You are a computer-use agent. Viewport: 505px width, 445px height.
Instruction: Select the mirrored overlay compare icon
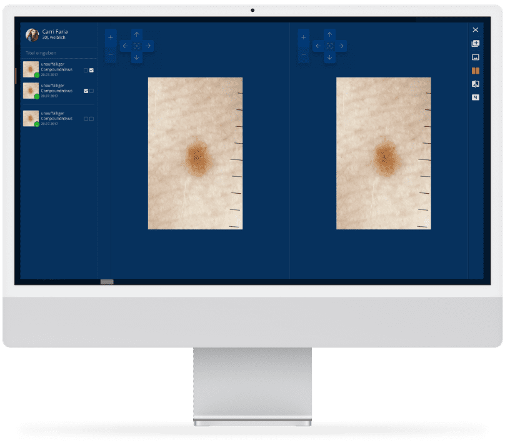tap(475, 84)
